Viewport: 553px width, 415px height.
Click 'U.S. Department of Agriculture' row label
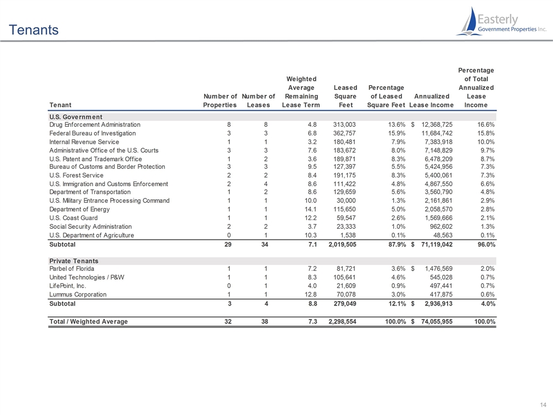[x=92, y=235]
